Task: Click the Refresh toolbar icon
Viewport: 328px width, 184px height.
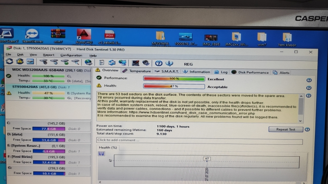Action: (x=9, y=62)
